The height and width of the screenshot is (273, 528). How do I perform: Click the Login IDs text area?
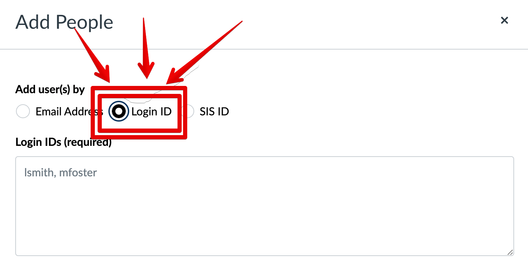[265, 206]
